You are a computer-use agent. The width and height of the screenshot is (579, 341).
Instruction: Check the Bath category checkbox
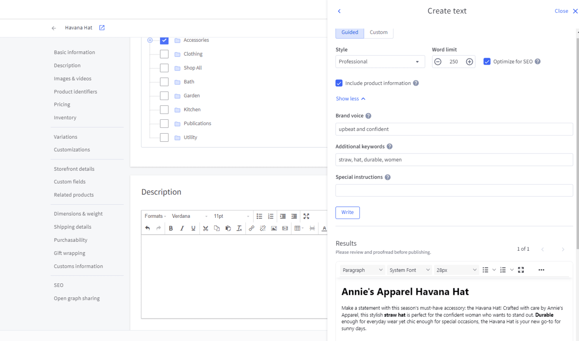click(164, 82)
